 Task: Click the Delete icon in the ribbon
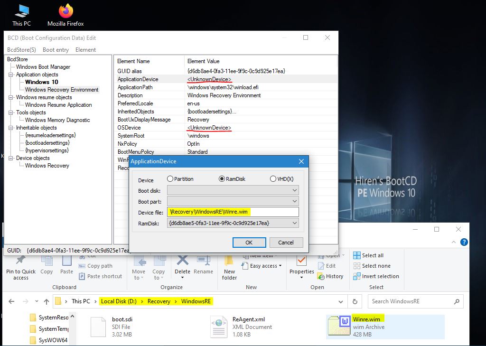(182, 262)
